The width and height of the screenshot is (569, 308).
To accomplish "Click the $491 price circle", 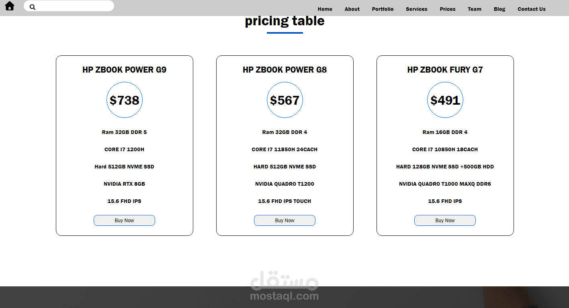I will [x=445, y=100].
